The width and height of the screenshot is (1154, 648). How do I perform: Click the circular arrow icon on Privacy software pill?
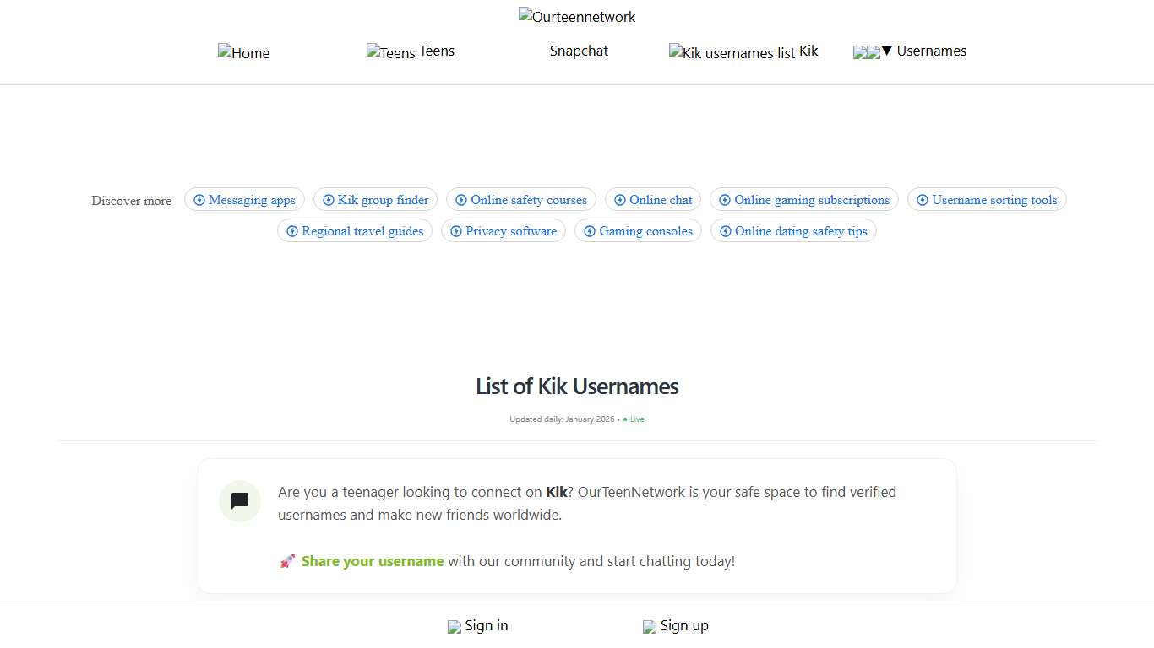(455, 230)
